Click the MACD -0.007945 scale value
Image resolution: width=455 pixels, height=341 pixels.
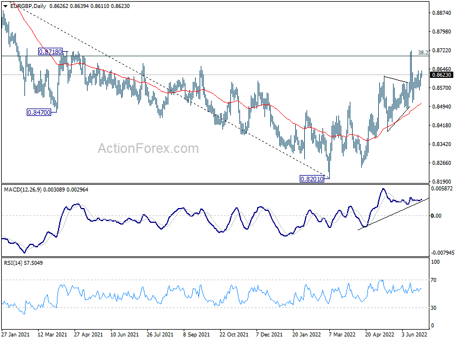(x=442, y=253)
